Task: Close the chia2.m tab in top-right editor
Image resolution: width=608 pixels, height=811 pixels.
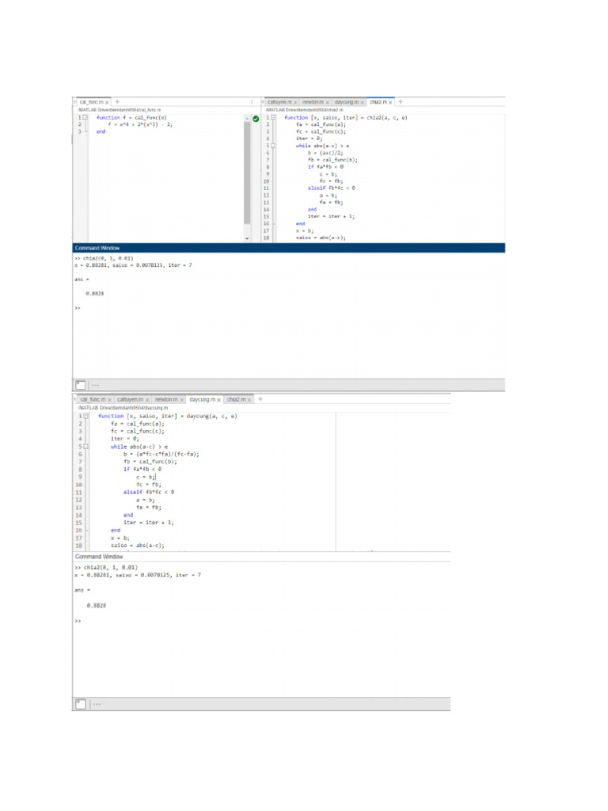Action: 390,102
